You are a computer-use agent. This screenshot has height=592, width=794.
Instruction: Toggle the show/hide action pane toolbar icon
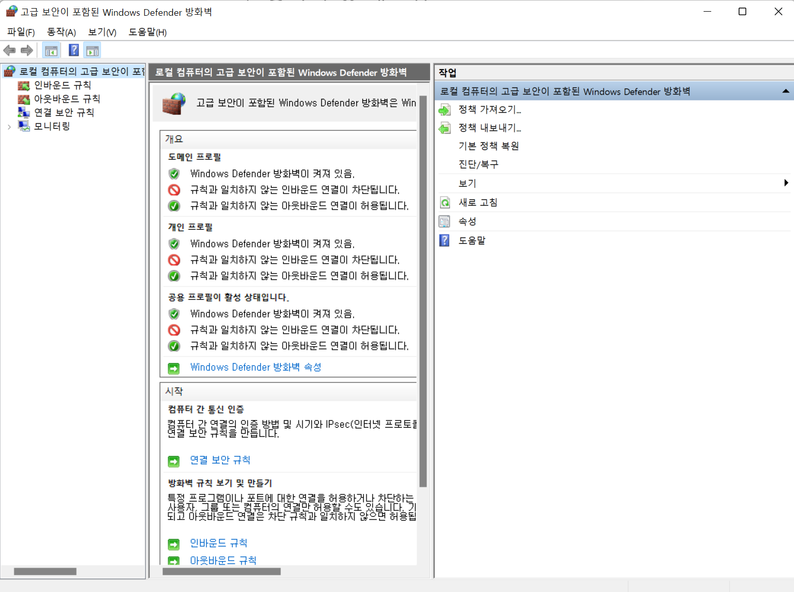click(x=92, y=50)
